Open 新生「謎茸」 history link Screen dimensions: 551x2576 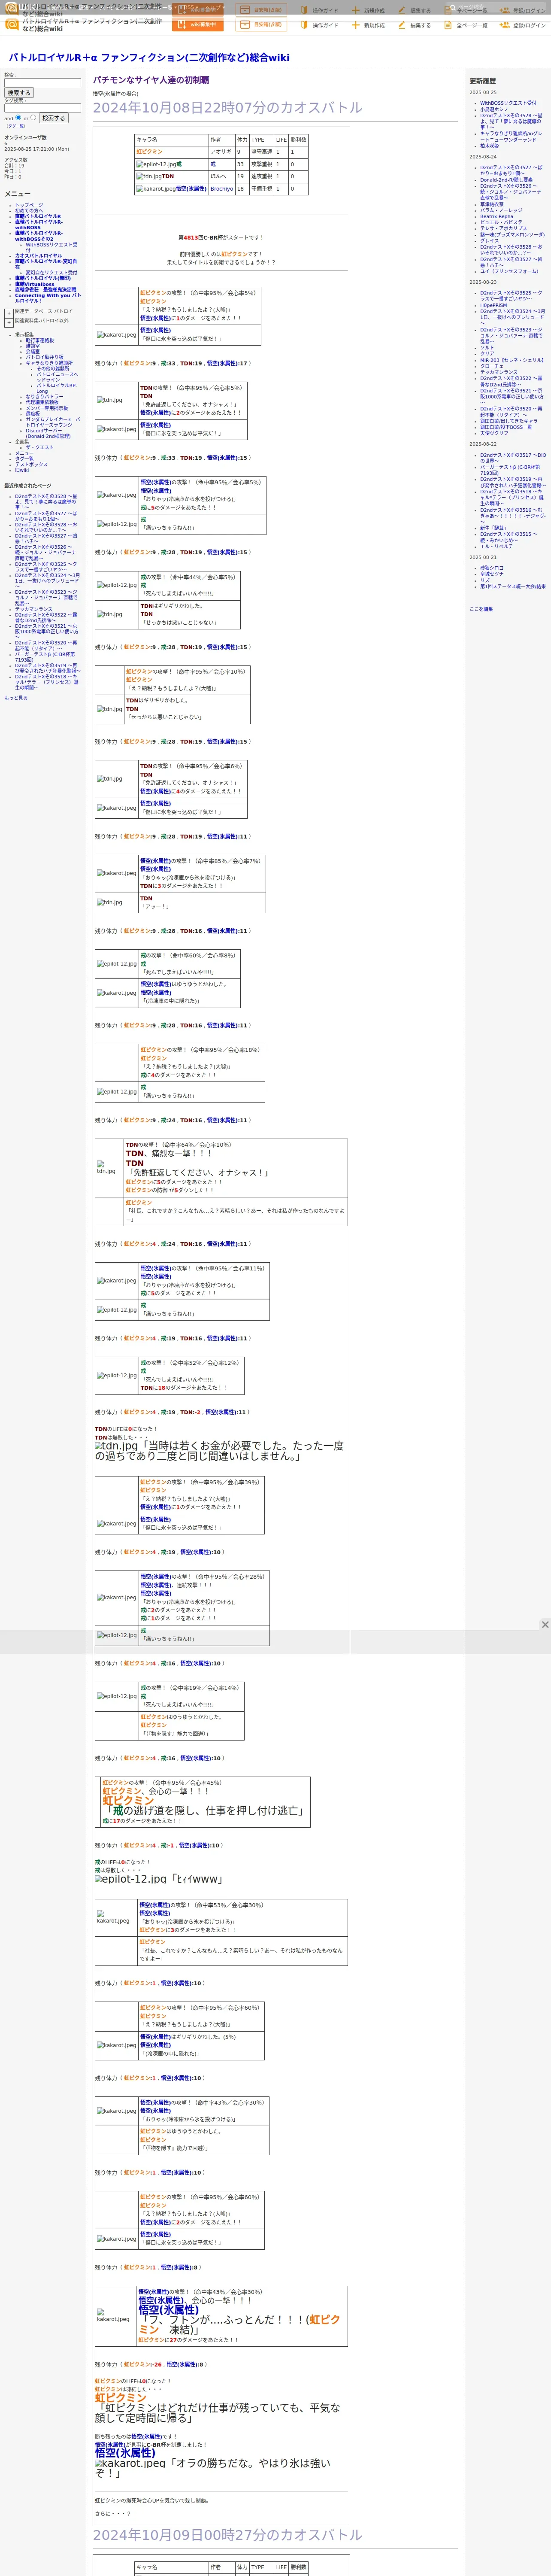point(493,528)
